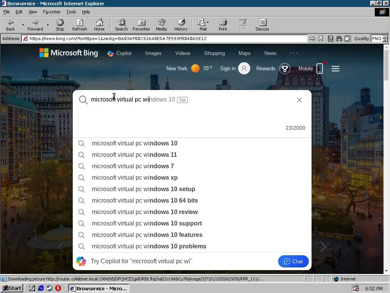Open the Favorites menu
This screenshot has height=293, width=390.
51,12
